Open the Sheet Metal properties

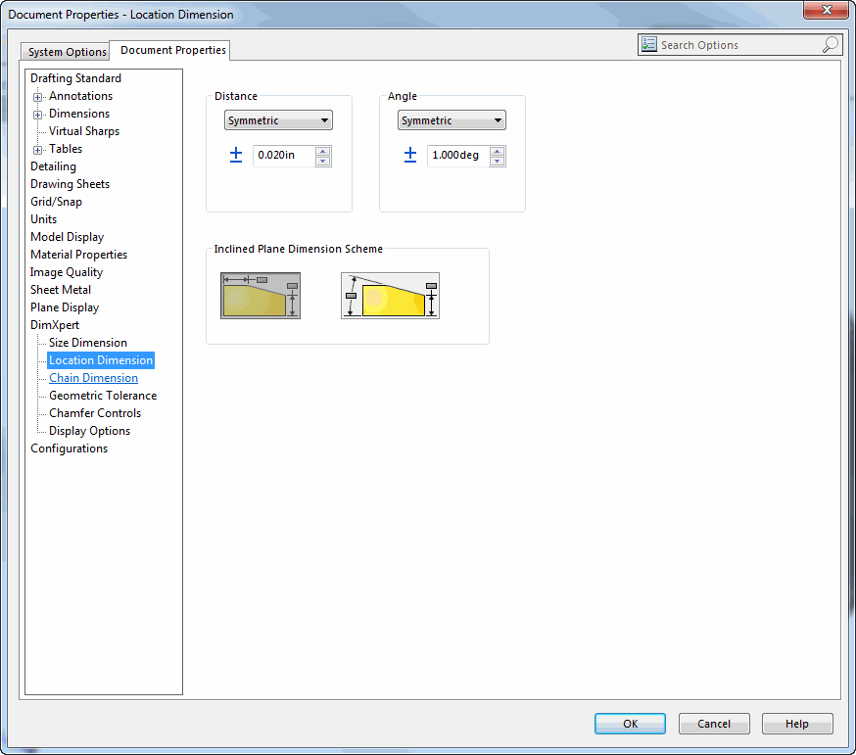click(x=61, y=289)
